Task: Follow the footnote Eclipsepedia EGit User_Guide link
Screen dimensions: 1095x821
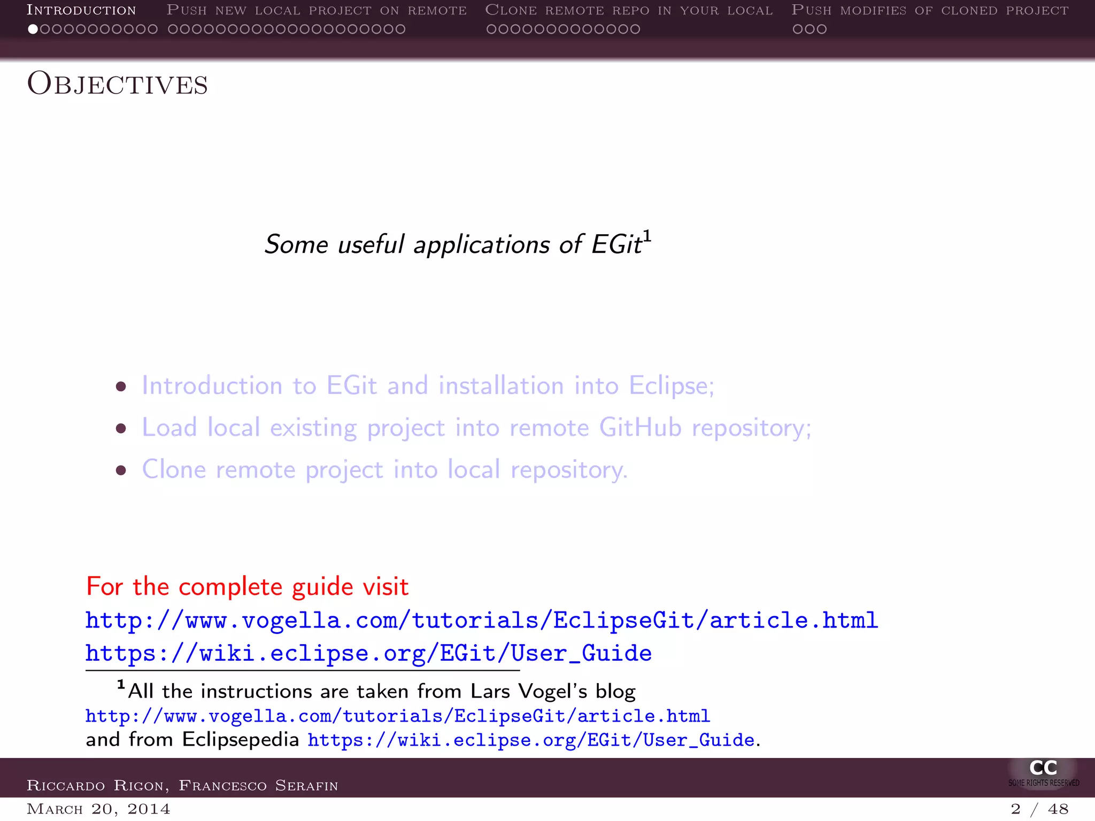Action: pos(531,740)
